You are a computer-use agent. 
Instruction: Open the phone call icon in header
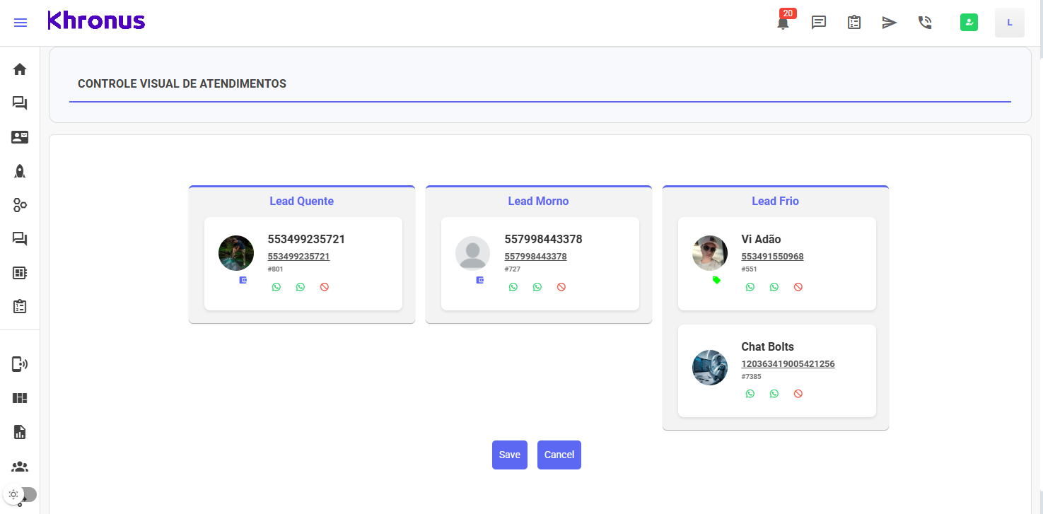pos(925,23)
